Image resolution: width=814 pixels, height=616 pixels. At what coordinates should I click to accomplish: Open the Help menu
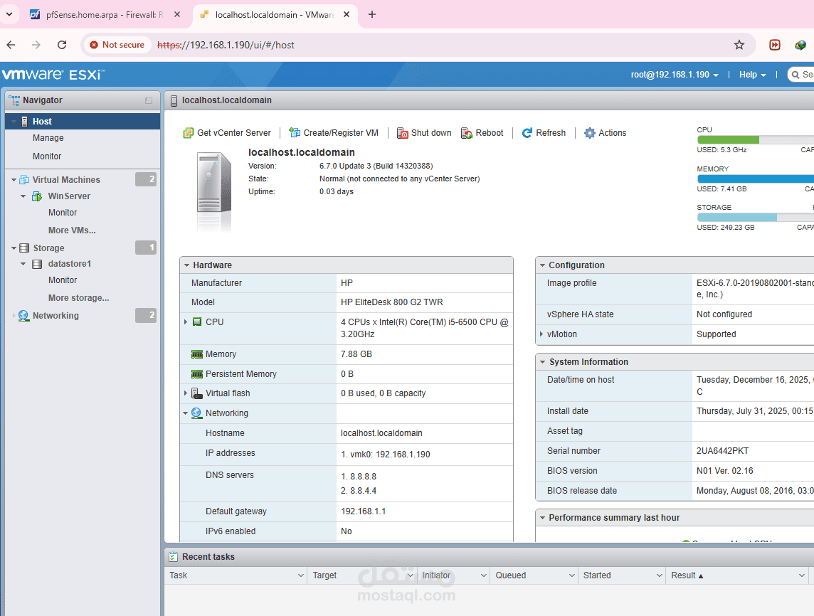coord(752,75)
